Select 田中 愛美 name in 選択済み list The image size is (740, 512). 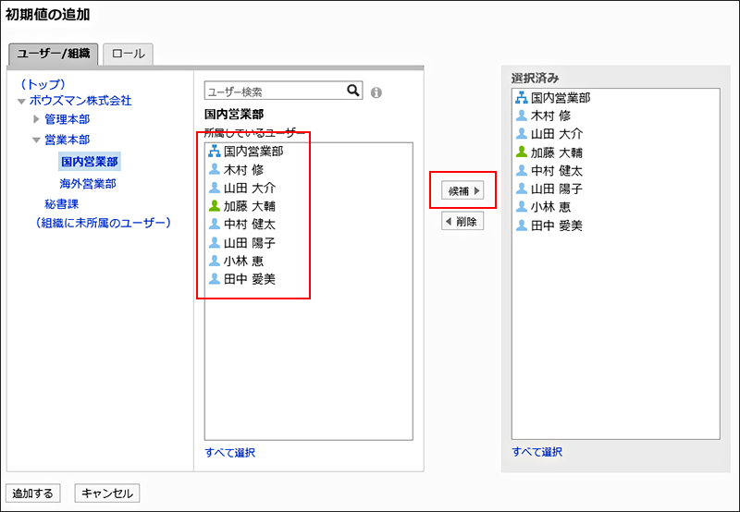point(557,226)
